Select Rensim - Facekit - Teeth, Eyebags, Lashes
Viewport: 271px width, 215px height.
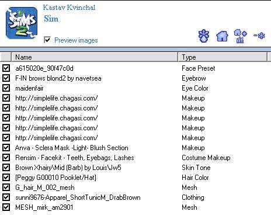point(75,158)
